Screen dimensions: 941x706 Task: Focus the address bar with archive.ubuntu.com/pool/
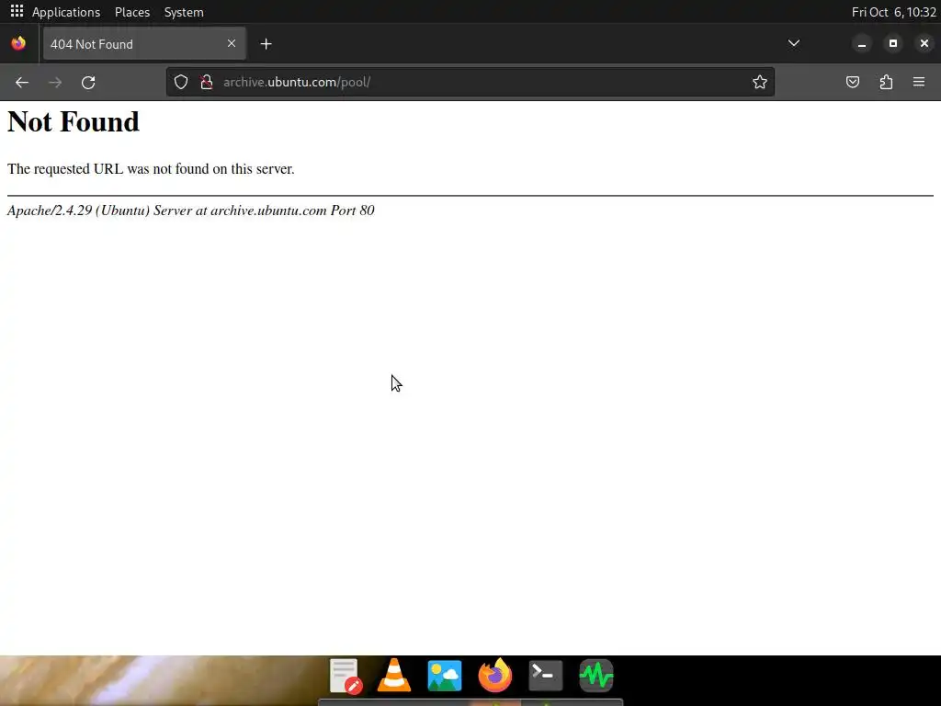pyautogui.click(x=470, y=82)
